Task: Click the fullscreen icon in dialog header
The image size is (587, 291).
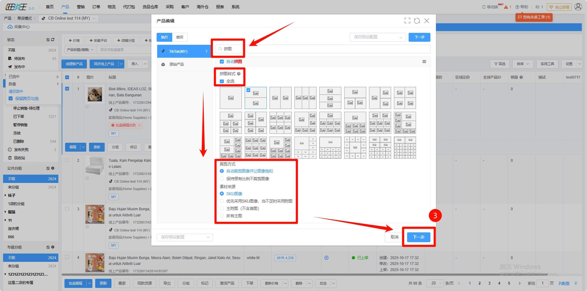Action: click(x=407, y=21)
